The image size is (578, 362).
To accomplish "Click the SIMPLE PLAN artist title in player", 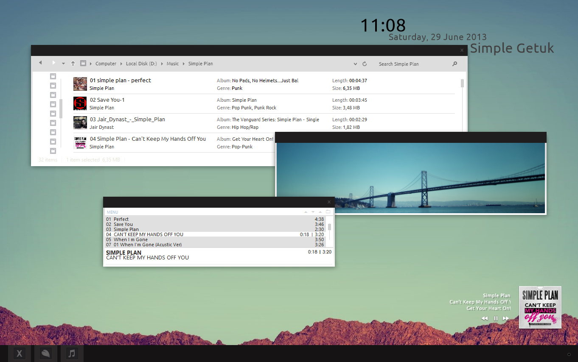I will point(123,253).
